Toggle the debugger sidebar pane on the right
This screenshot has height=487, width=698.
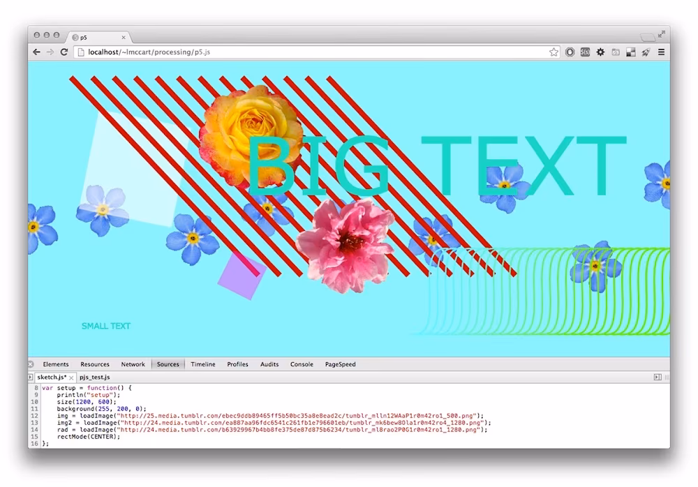657,377
